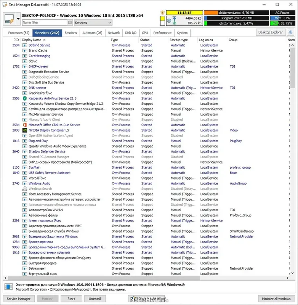Screen dimensions: 298x305
Task: Click the Desktop Explorer button
Action: pyautogui.click(x=271, y=32)
